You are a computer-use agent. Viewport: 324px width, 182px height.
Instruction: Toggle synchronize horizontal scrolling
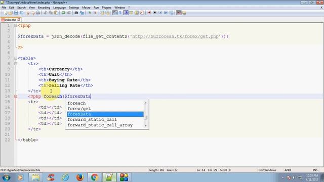click(x=107, y=13)
